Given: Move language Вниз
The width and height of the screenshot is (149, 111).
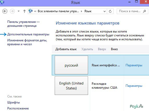Looking at the screenshot, I should pyautogui.click(x=114, y=49).
